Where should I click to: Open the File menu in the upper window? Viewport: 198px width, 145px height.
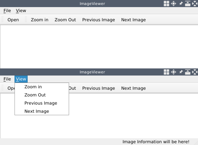tap(7, 11)
